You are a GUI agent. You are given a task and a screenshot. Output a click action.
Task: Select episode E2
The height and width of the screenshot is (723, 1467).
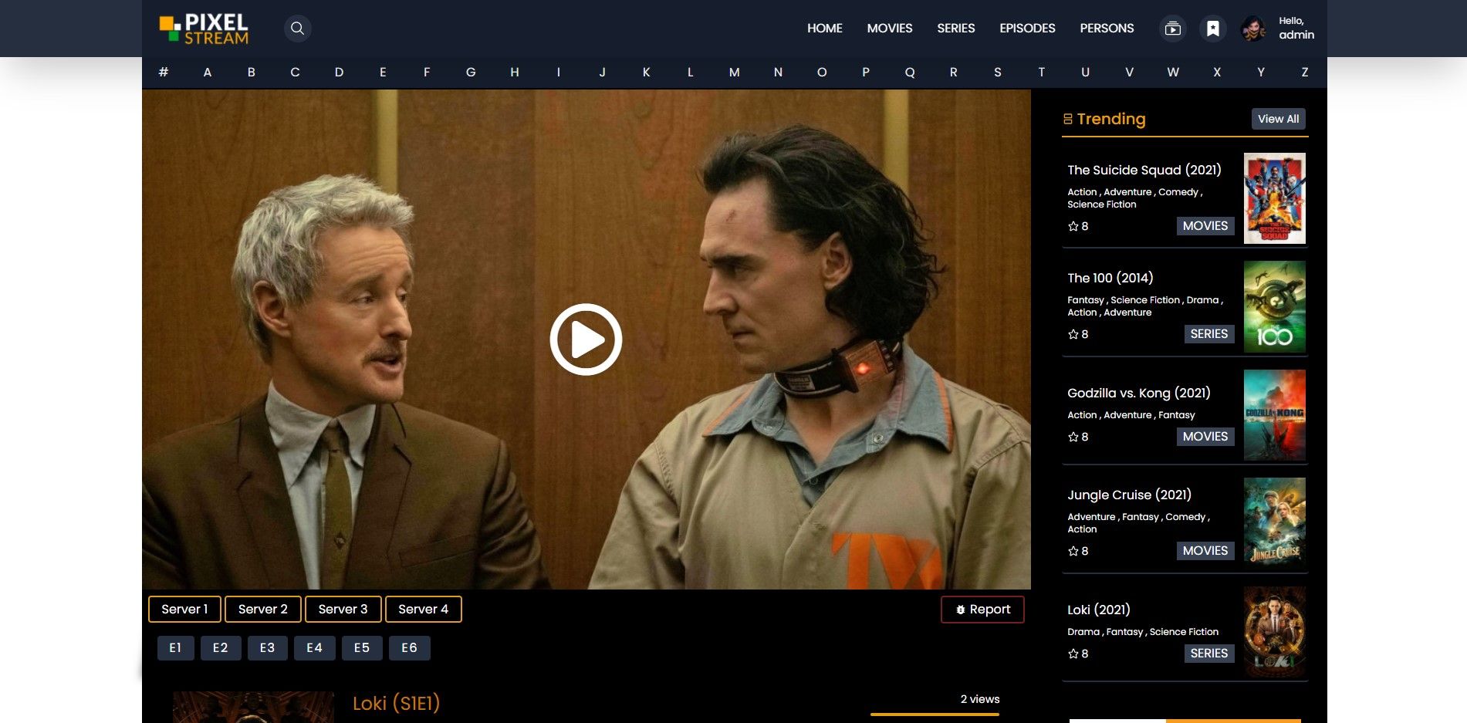point(221,648)
